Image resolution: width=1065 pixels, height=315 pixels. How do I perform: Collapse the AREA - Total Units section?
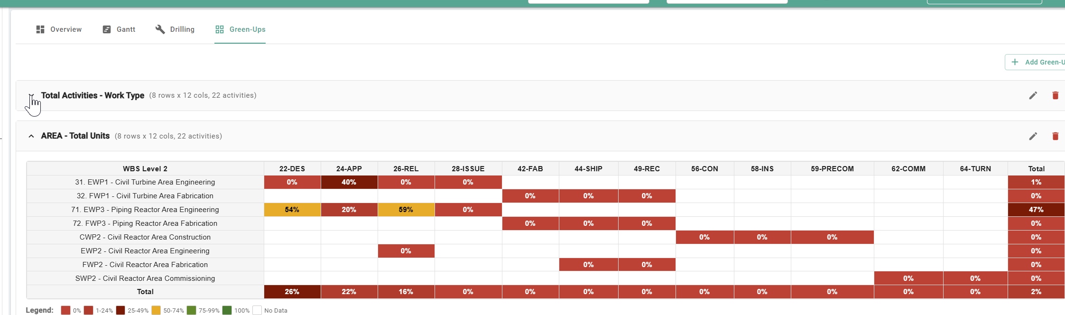[x=31, y=136]
